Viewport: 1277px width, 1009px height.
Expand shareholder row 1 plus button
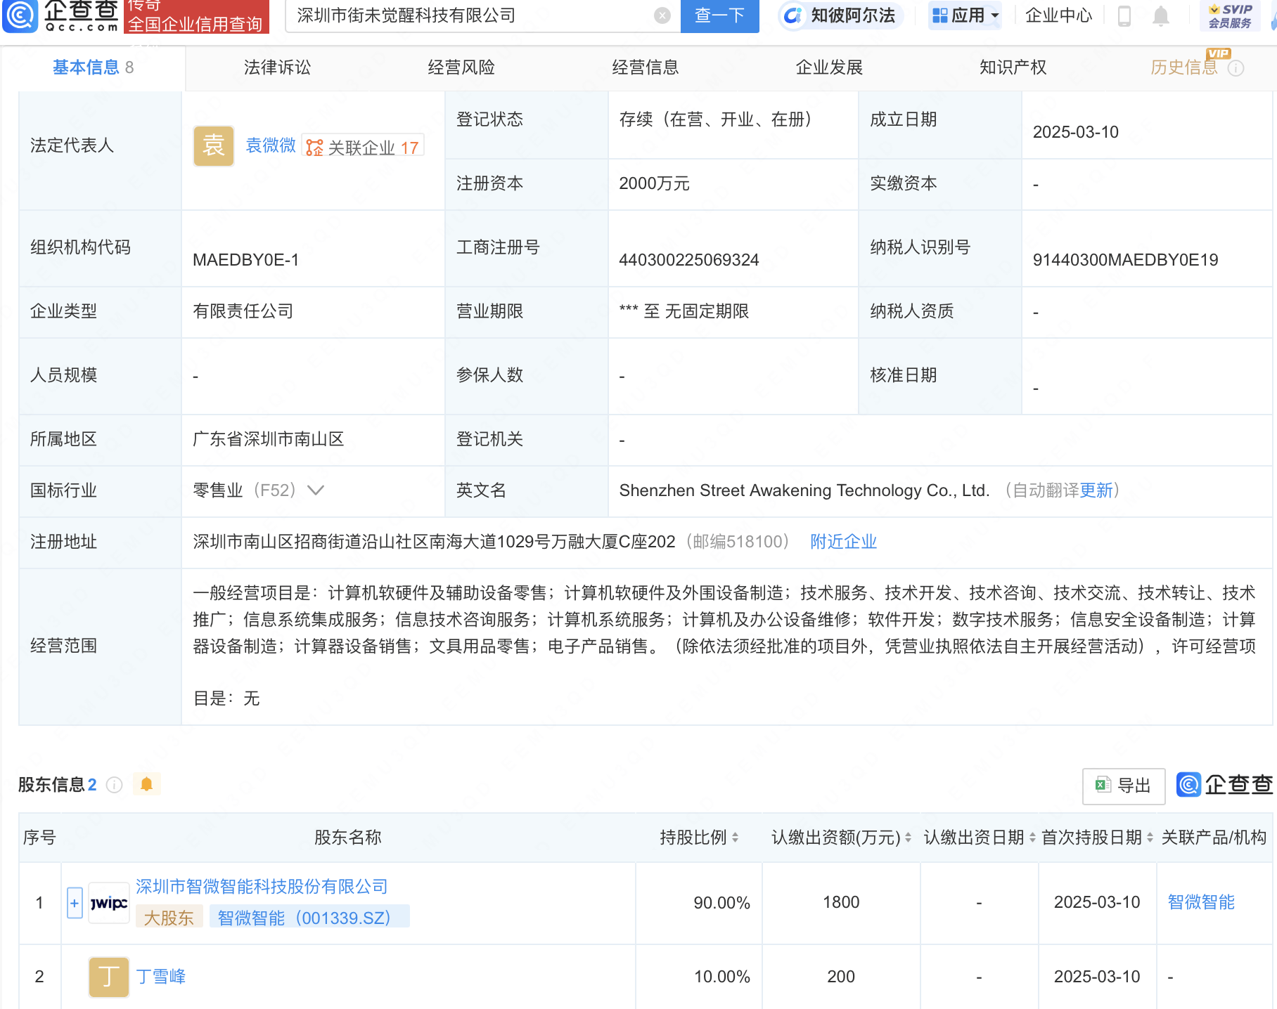[75, 903]
